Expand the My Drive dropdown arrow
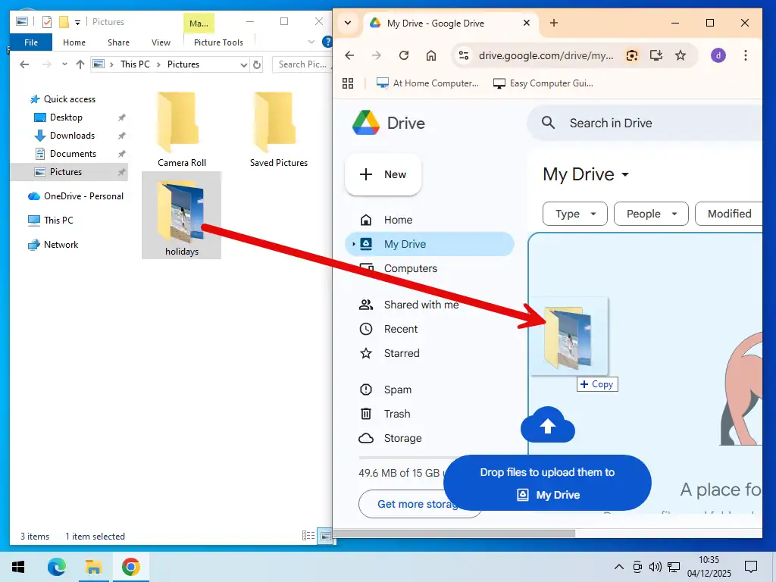 pos(625,175)
